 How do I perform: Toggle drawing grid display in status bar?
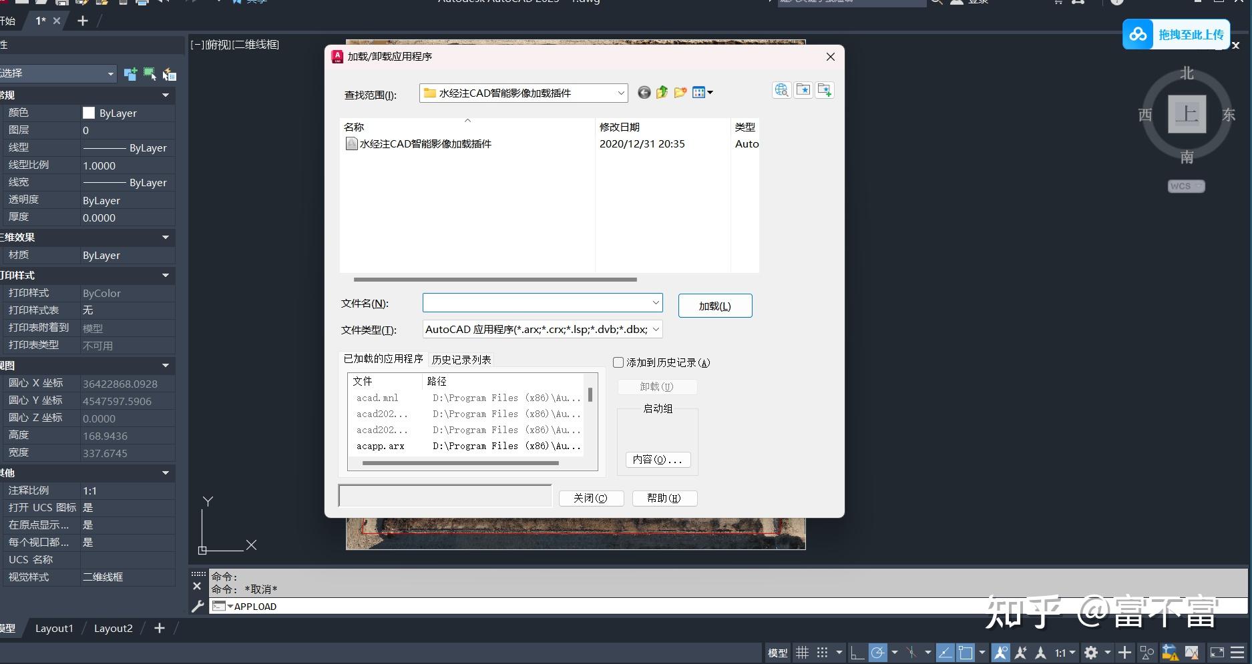coord(803,653)
